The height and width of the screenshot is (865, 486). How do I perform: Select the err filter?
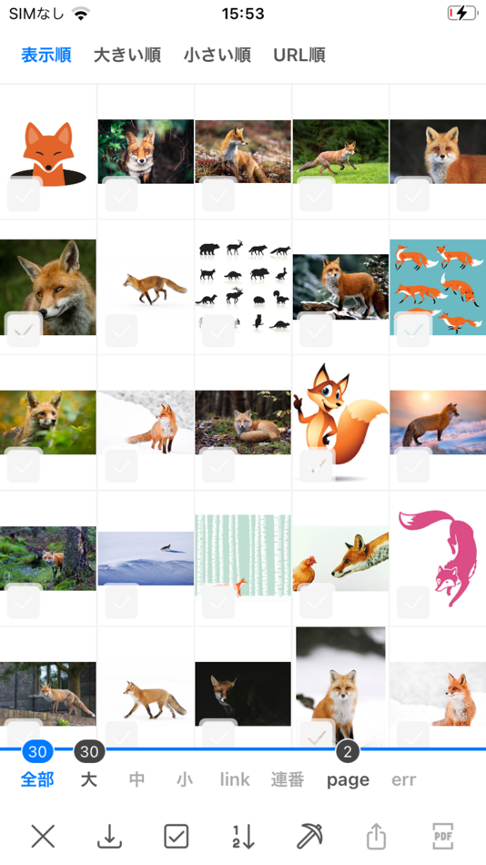404,779
